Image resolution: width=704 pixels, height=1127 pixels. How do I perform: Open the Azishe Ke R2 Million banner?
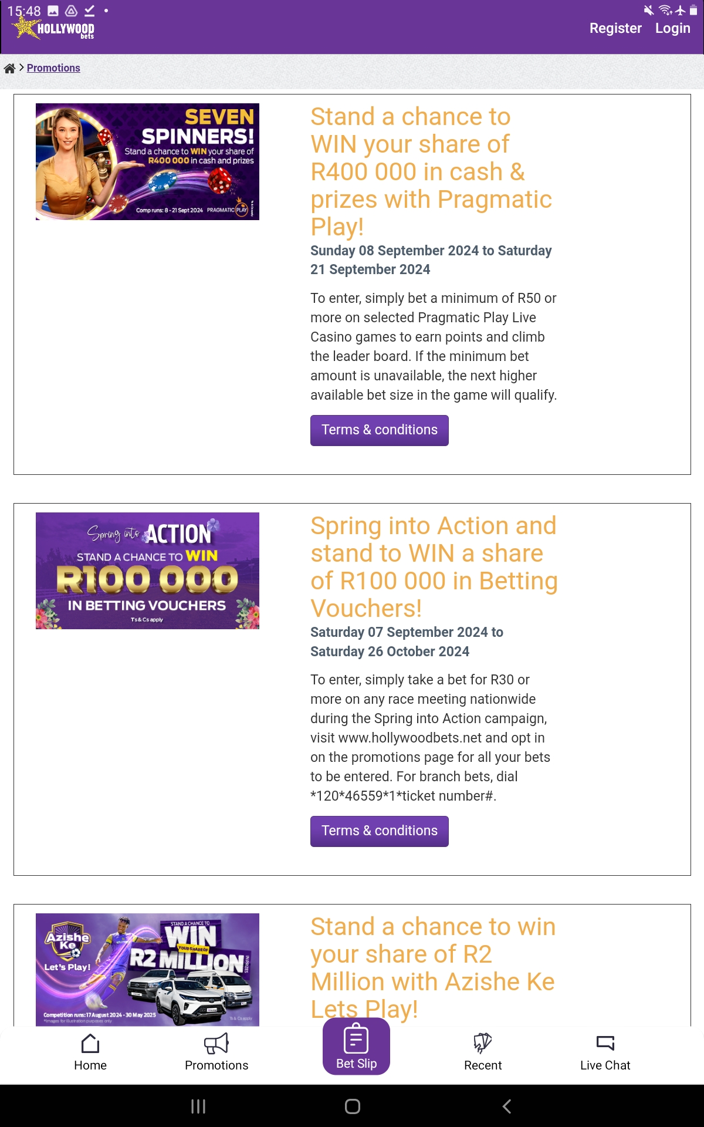(x=148, y=969)
